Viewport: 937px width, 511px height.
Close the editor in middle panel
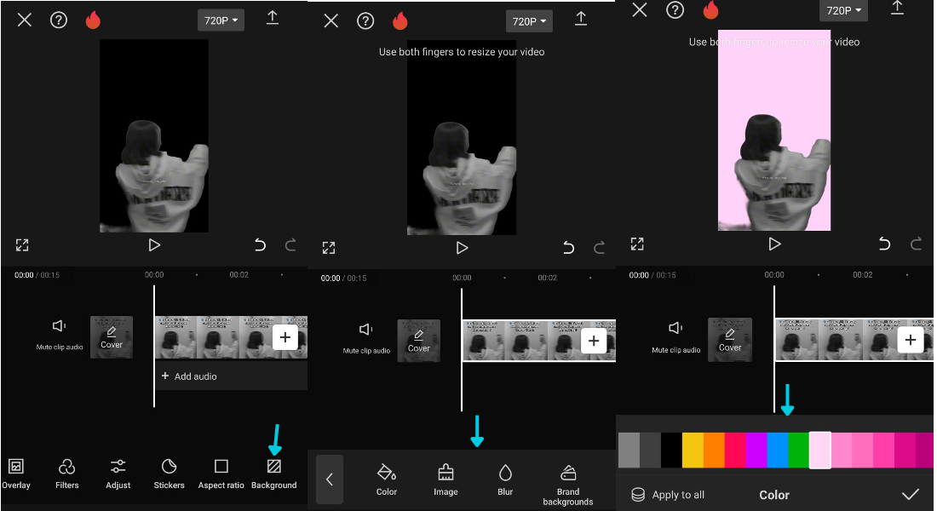coord(331,21)
